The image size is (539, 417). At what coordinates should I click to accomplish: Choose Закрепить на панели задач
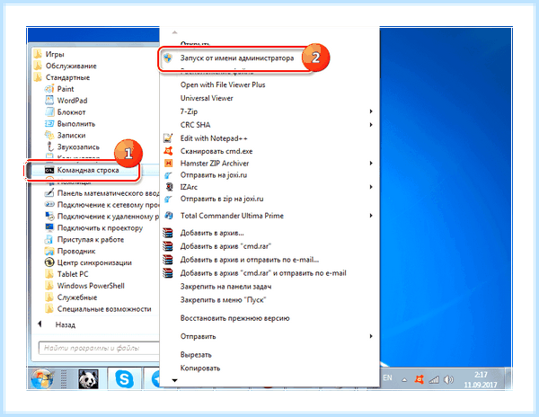[x=225, y=287]
